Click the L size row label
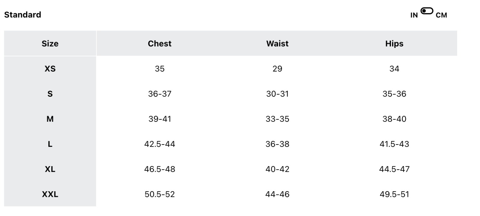The width and height of the screenshot is (480, 216). tap(50, 144)
